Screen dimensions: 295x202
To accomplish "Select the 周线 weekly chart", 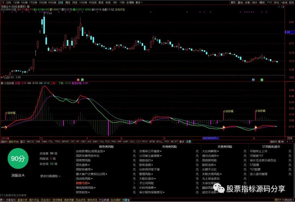I will pyautogui.click(x=68, y=2).
